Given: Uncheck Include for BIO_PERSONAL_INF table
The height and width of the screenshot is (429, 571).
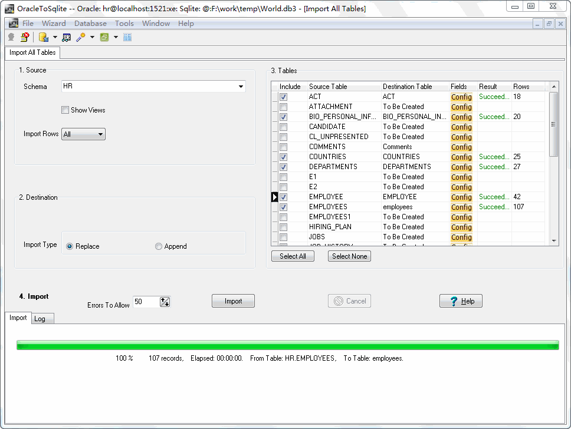Looking at the screenshot, I should click(x=283, y=117).
